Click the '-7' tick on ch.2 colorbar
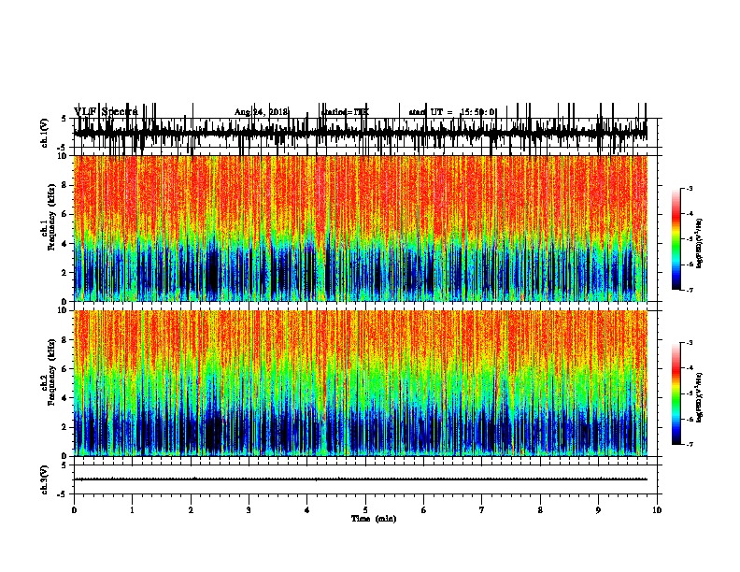The height and width of the screenshot is (572, 740). click(x=690, y=444)
